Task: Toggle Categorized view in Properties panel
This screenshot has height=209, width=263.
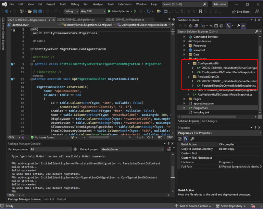Action: coord(181,139)
